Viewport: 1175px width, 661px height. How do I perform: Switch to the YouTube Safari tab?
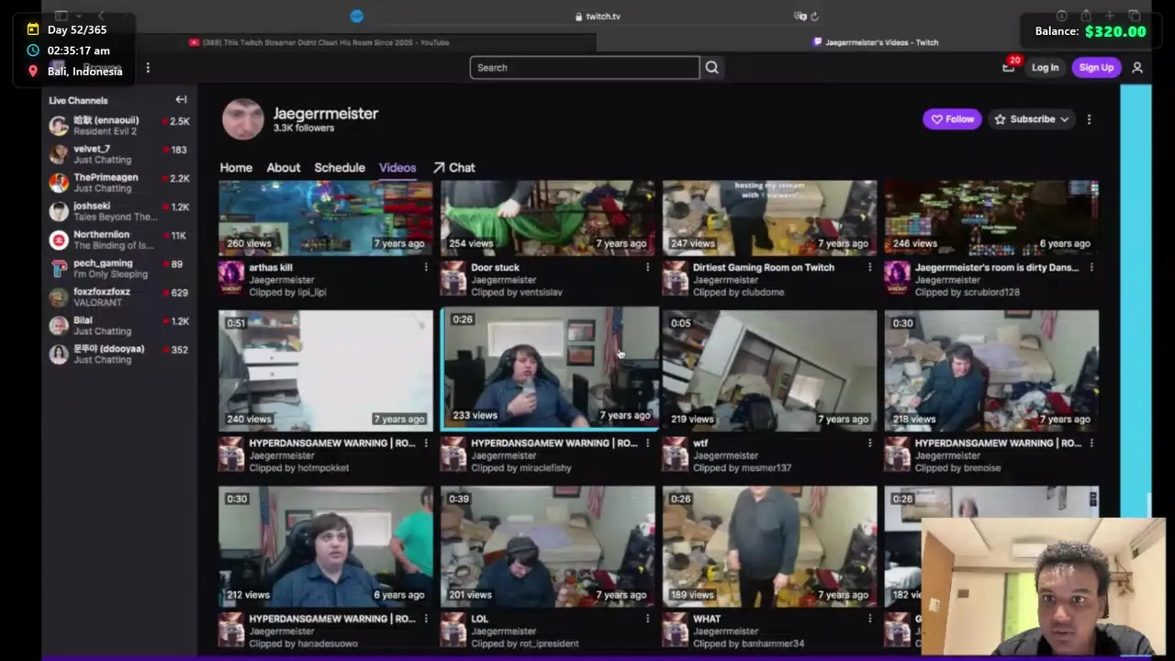click(x=319, y=42)
